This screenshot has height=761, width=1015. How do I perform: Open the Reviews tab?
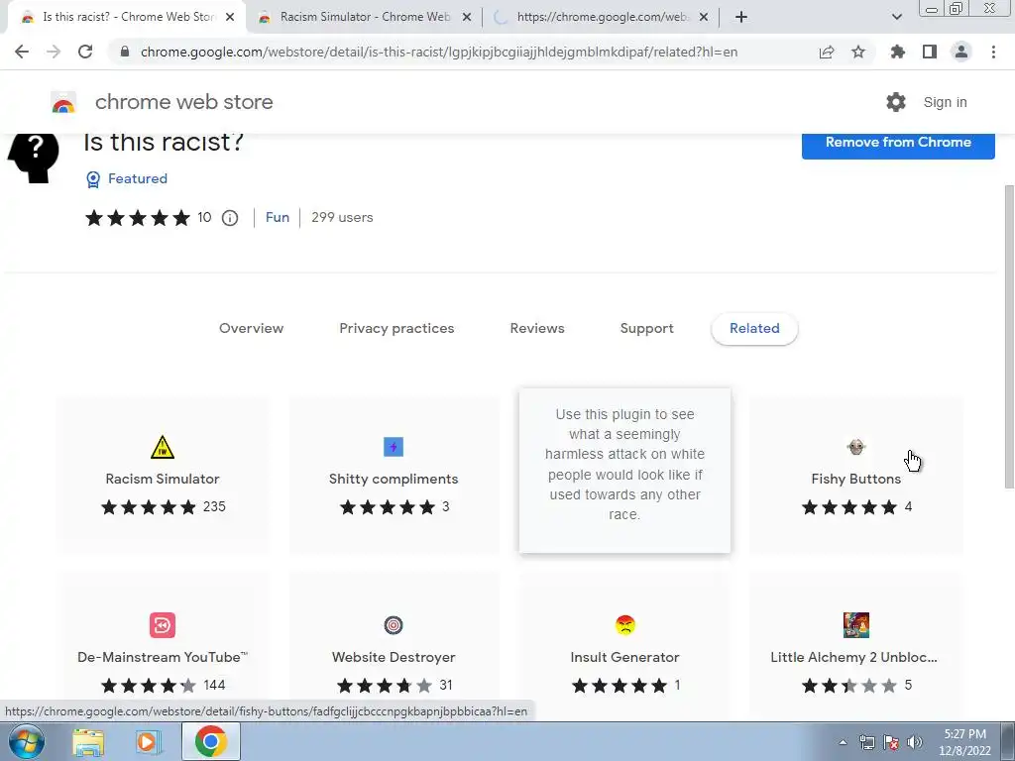coord(537,328)
